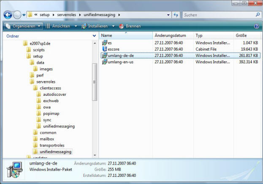Screen dimensions: 263x184
Task: Click the exchweb folder icon
Action: tap(39, 100)
